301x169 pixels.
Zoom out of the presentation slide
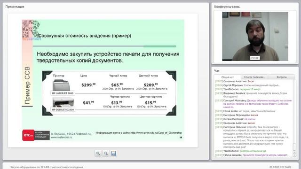pyautogui.click(x=106, y=154)
